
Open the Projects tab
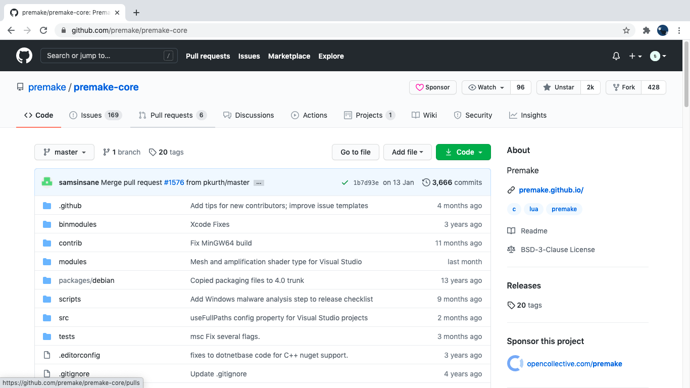369,115
